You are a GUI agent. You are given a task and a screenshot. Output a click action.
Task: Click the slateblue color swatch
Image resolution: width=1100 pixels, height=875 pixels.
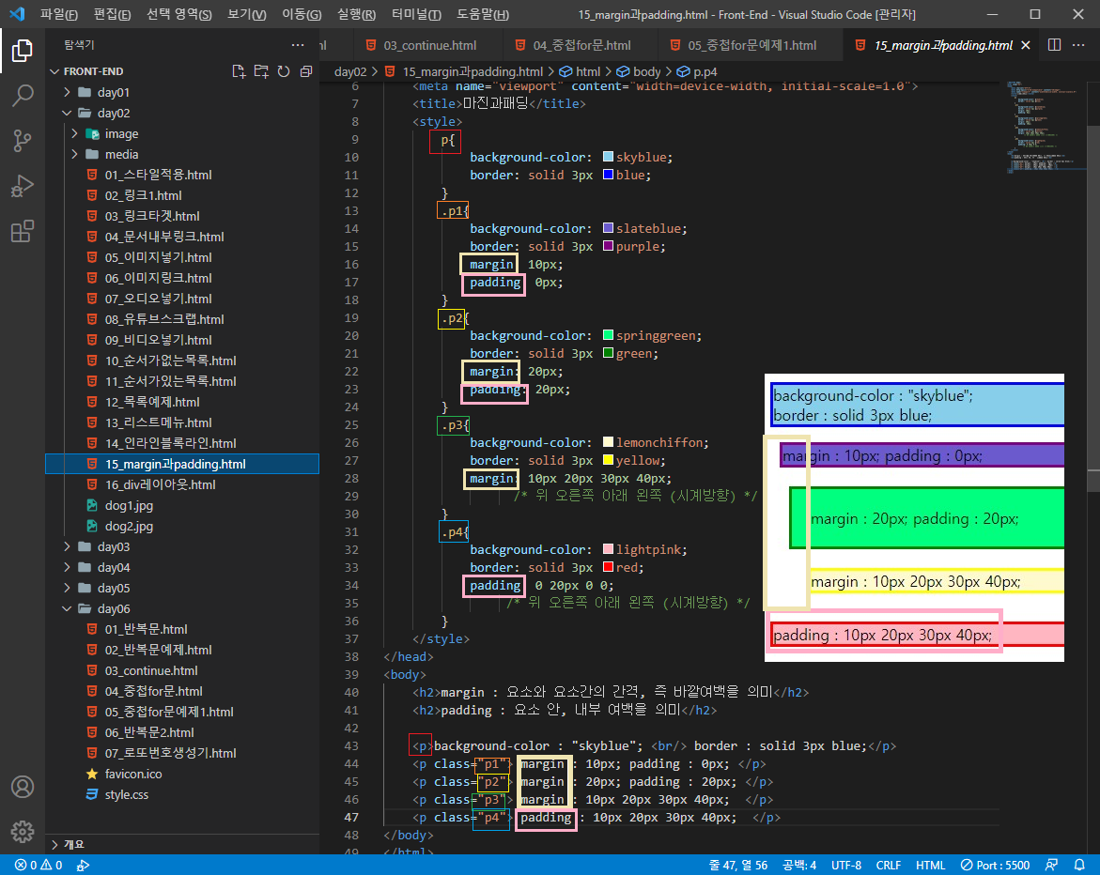pyautogui.click(x=608, y=228)
